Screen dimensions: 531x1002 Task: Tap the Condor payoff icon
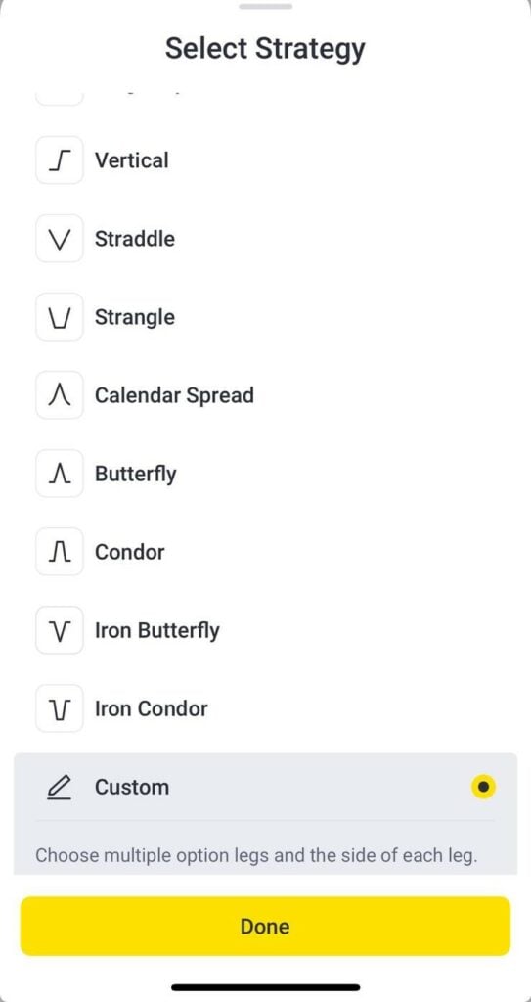point(60,552)
